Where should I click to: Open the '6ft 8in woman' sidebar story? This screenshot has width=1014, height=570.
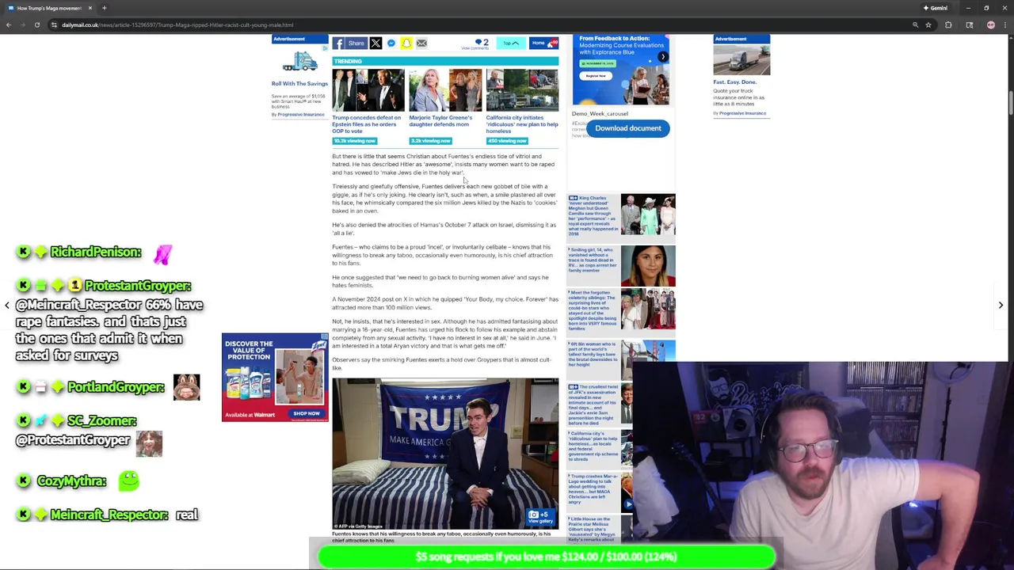[593, 355]
